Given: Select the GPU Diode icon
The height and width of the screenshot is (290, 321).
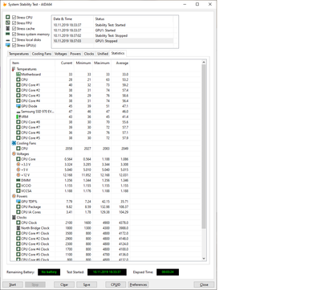Looking at the screenshot, I should [x=18, y=106].
